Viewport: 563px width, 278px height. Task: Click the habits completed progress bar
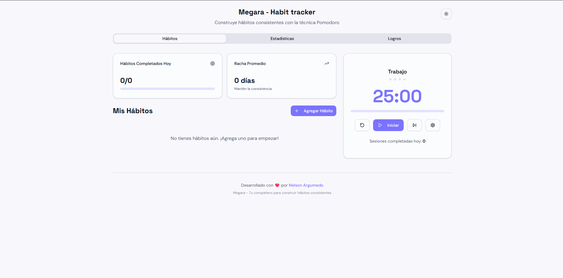click(x=168, y=89)
